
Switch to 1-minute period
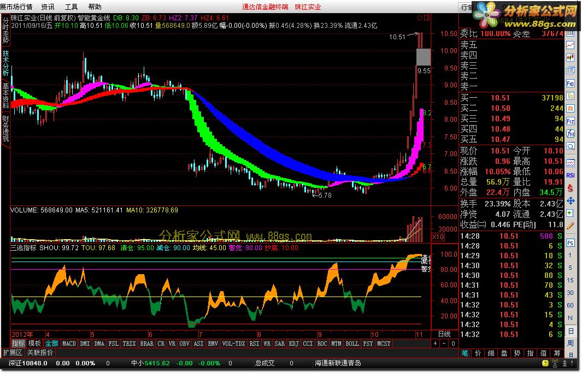click(570, 255)
